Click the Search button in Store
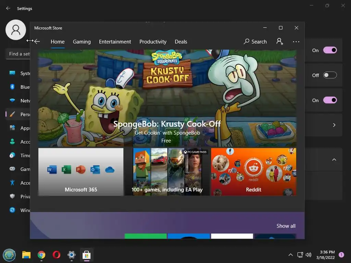The height and width of the screenshot is (263, 351). point(255,41)
